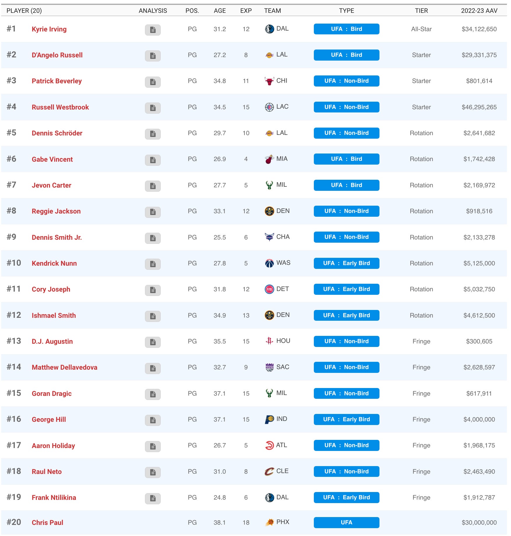The height and width of the screenshot is (536, 511).
Task: Click the Chicago Bulls logo icon
Action: point(269,81)
